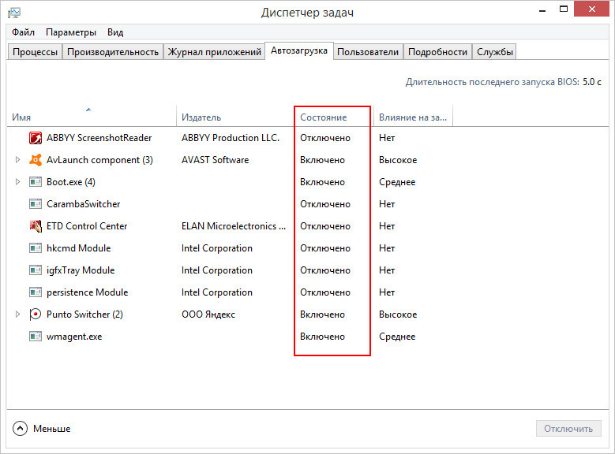Click publisher ABBYY Production LLC.
The height and width of the screenshot is (454, 615).
coord(231,138)
